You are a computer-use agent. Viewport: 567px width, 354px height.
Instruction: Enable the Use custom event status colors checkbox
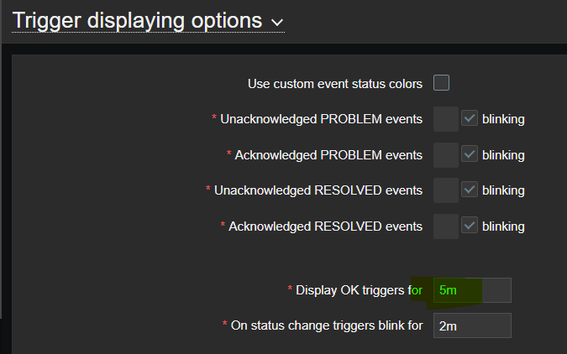click(441, 83)
